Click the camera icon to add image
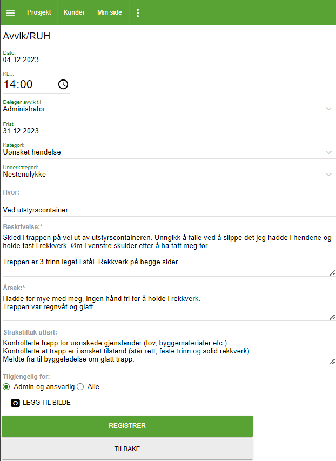 click(x=16, y=403)
